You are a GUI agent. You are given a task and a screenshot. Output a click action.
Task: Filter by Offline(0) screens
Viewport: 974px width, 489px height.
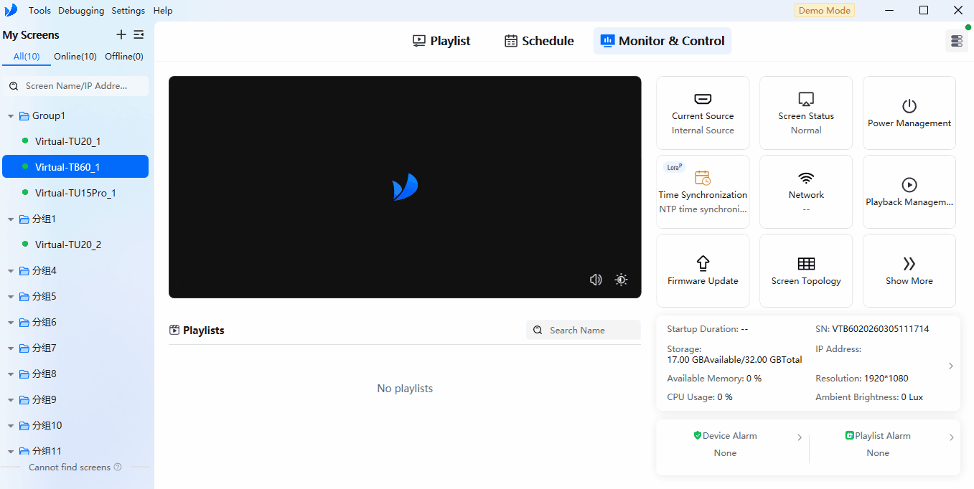(x=124, y=57)
